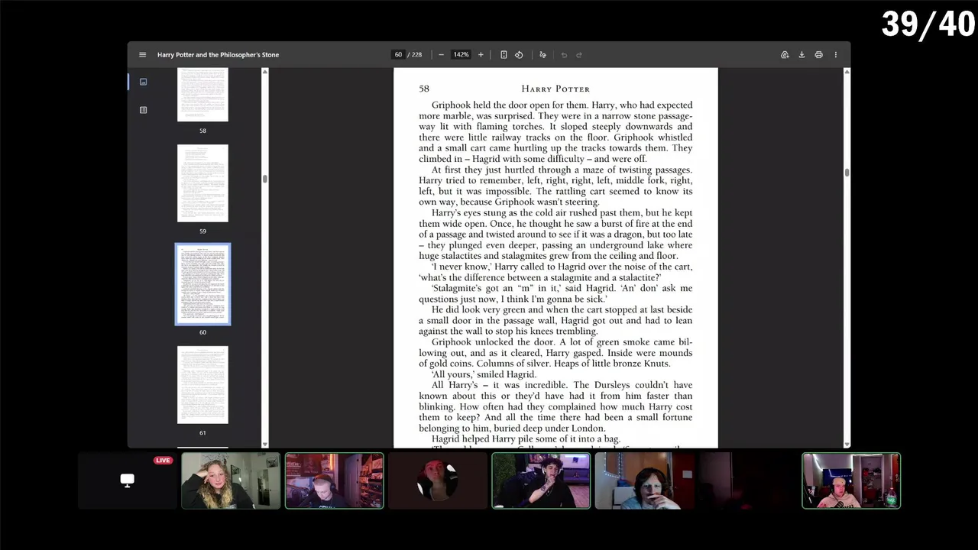Click thumbnail panel scroll up arrow
The width and height of the screenshot is (978, 550).
pyautogui.click(x=265, y=72)
